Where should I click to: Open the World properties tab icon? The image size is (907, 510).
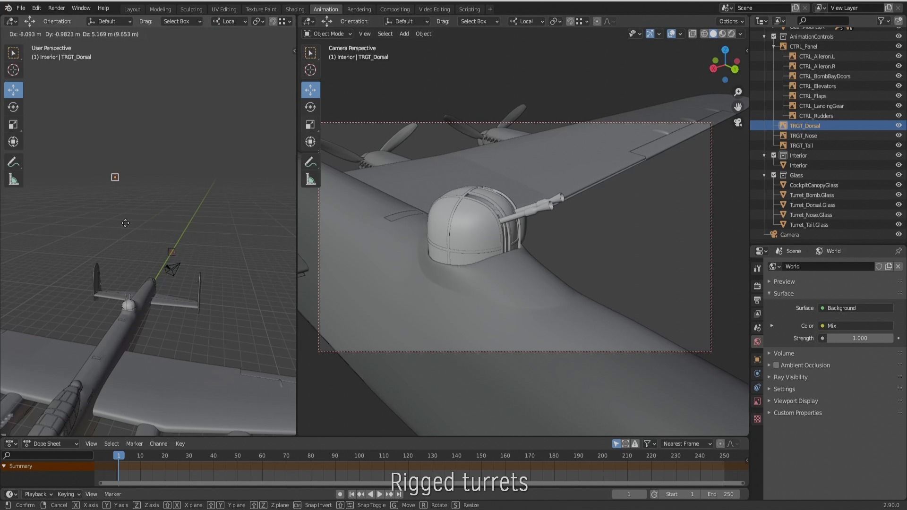(x=757, y=341)
